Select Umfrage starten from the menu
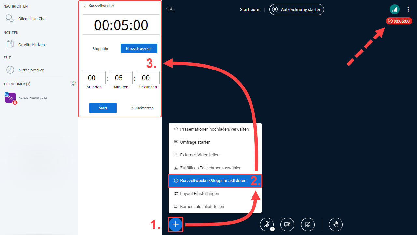This screenshot has height=235, width=417. click(x=195, y=142)
